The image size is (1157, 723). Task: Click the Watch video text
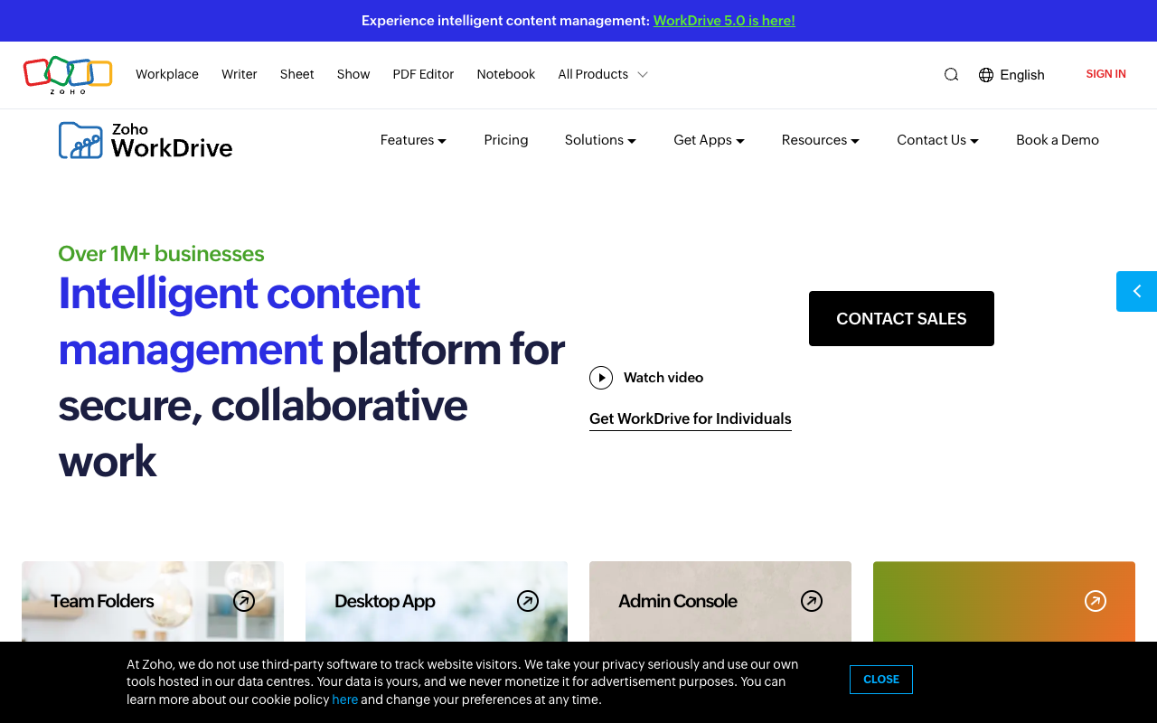[663, 378]
